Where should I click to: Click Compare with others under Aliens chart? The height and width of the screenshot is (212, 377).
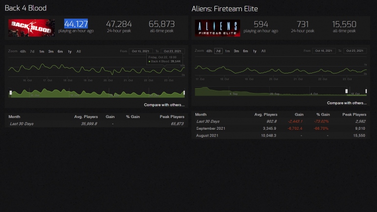point(347,103)
